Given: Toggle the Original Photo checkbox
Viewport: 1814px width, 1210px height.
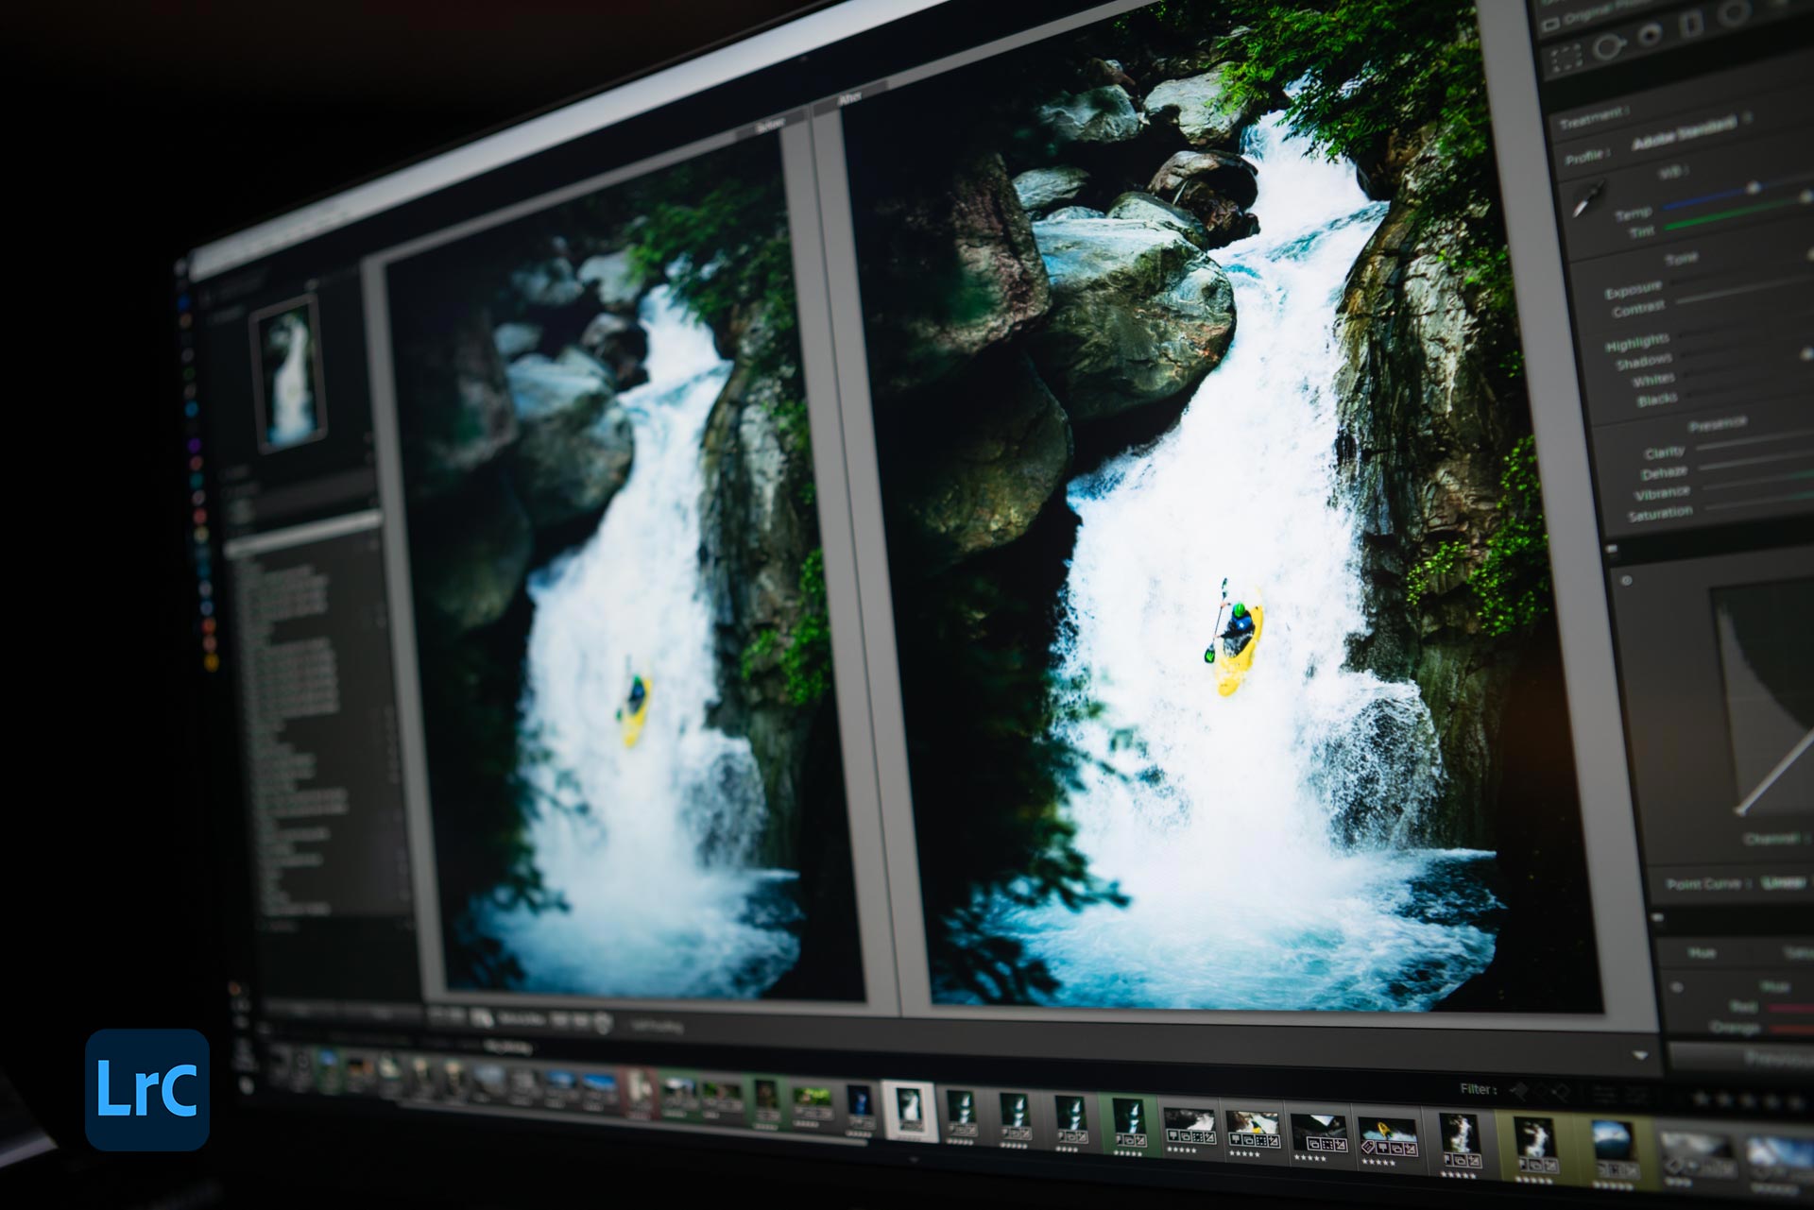Looking at the screenshot, I should pyautogui.click(x=1549, y=23).
